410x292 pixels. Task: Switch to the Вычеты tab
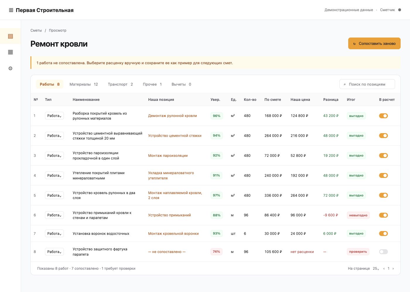181,84
